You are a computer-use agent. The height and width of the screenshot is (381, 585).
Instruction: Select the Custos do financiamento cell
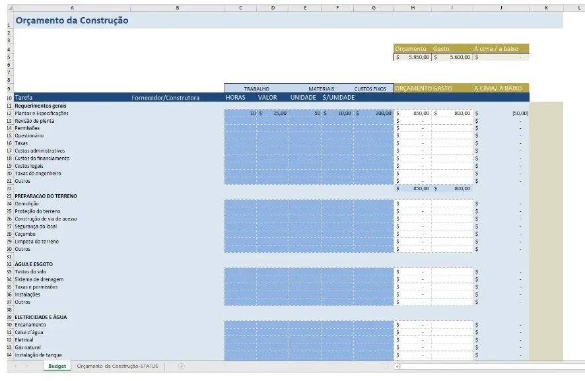click(42, 158)
